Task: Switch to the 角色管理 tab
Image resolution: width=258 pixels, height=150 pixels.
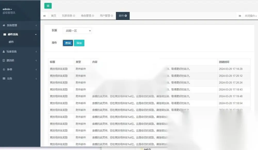Action: (x=86, y=16)
